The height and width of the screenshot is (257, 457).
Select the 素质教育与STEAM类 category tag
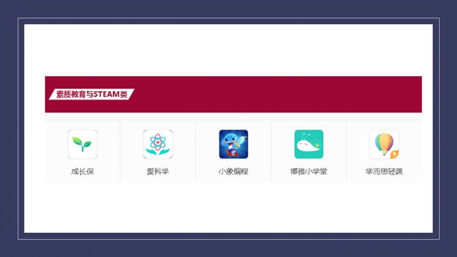click(x=91, y=94)
